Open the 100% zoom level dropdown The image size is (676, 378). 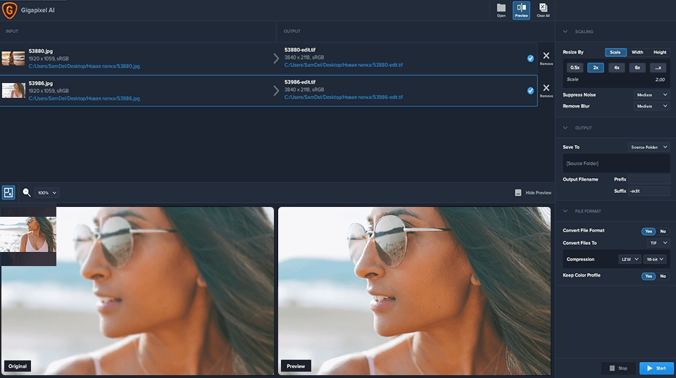point(47,193)
